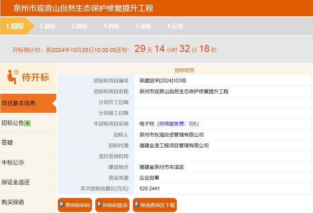
Task: Click the location 福建省泉州市丰泽区
Action: (x=162, y=167)
